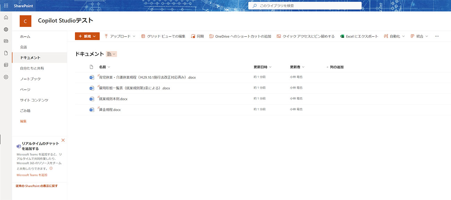
Task: Open the library view switcher dropdown
Action: click(111, 54)
